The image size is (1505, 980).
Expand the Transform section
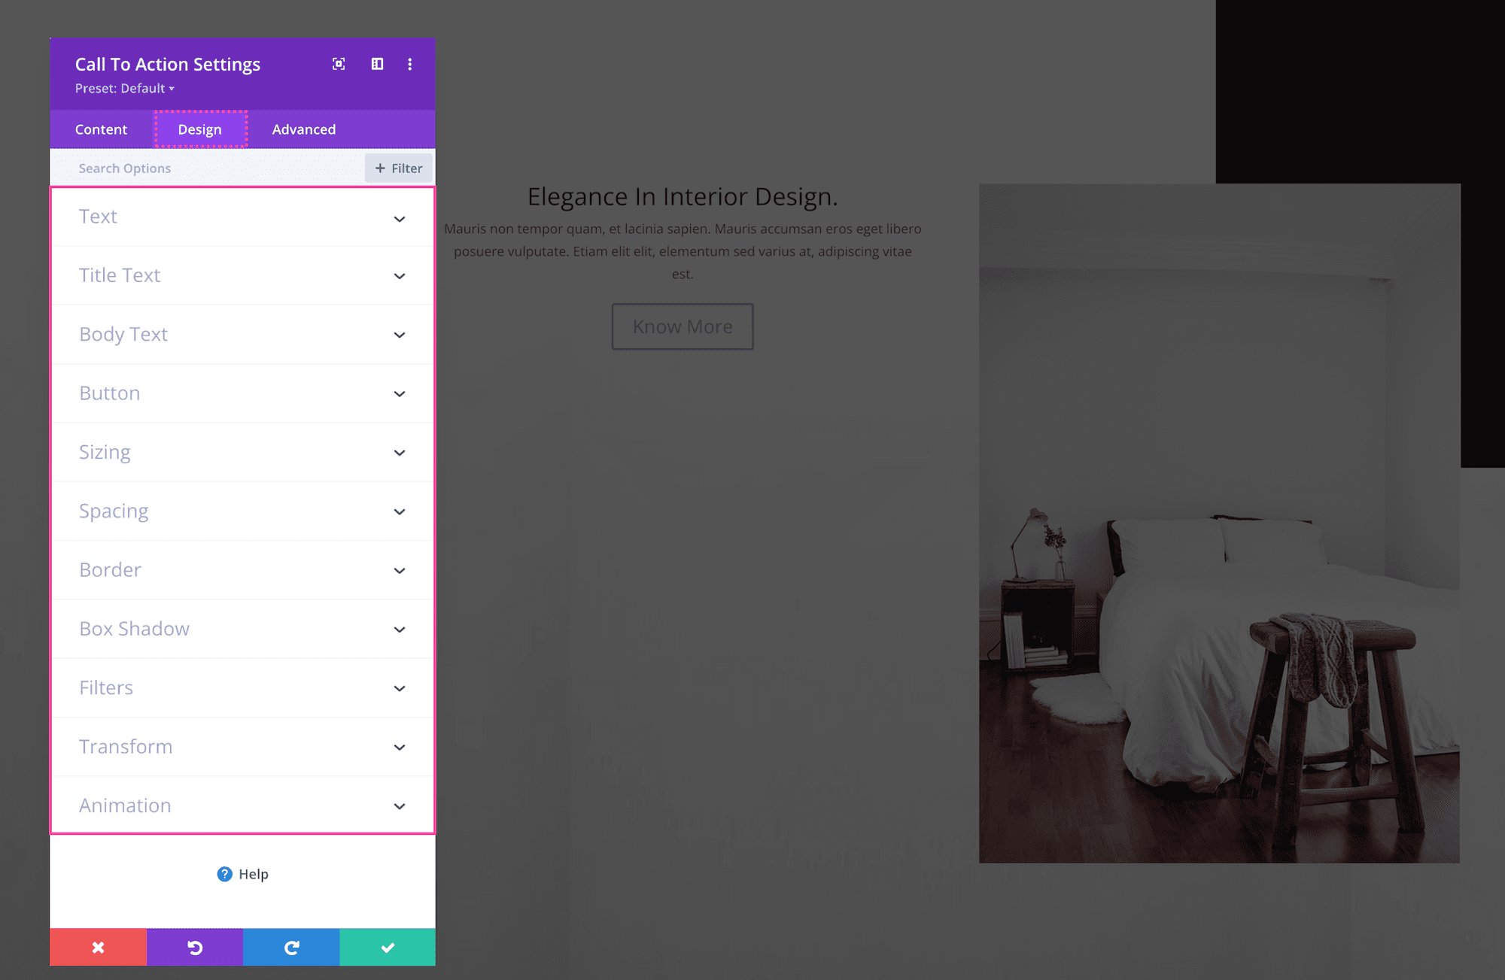(242, 746)
